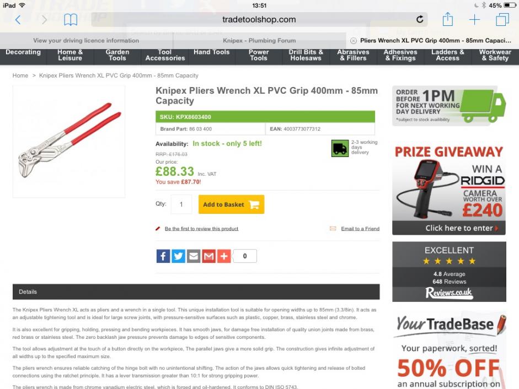Switch to Knipex - Plumbing Forum tab

click(259, 40)
